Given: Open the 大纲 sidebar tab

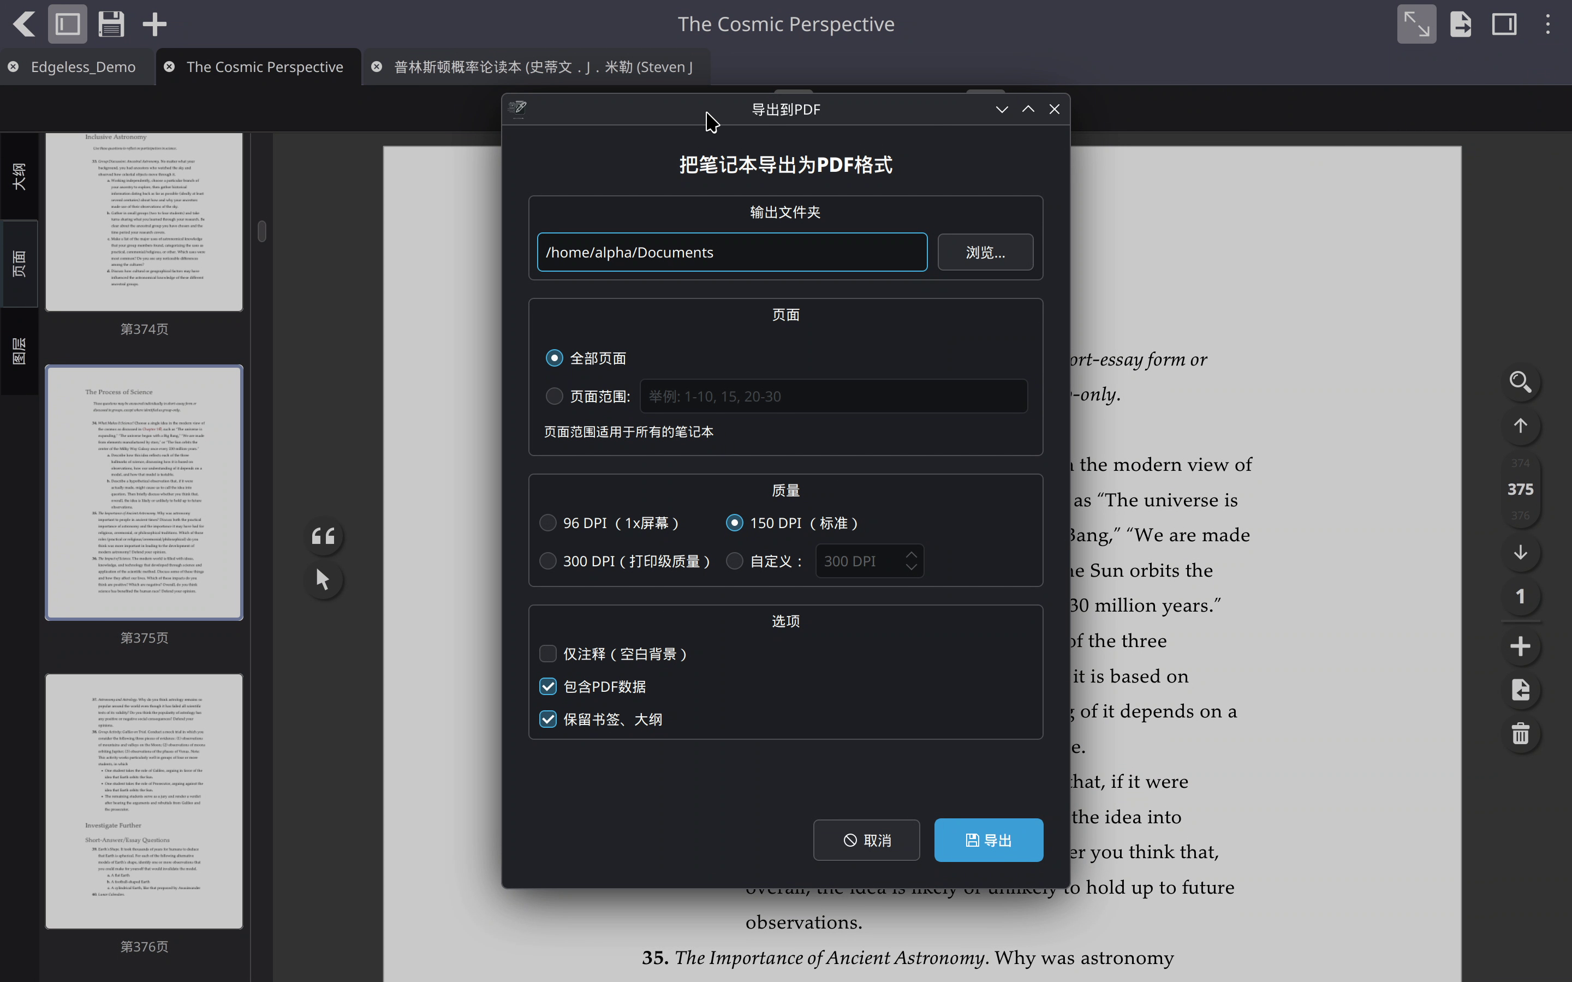Looking at the screenshot, I should (19, 177).
